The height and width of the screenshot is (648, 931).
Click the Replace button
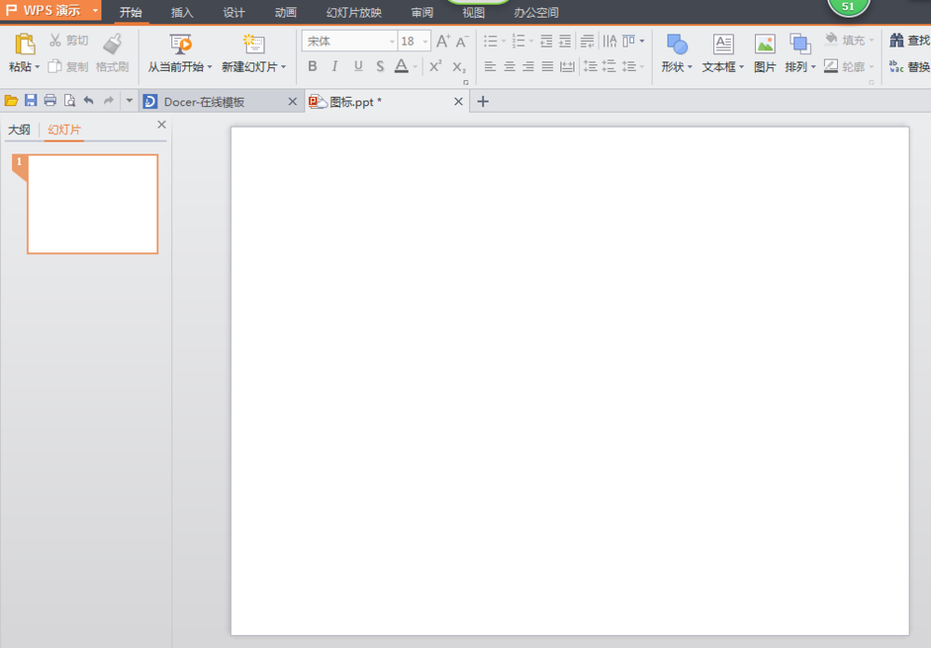pos(909,66)
